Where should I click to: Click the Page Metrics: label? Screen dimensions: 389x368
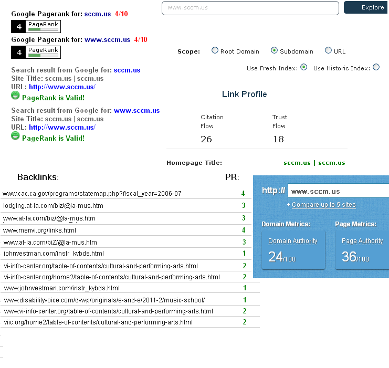(x=356, y=224)
